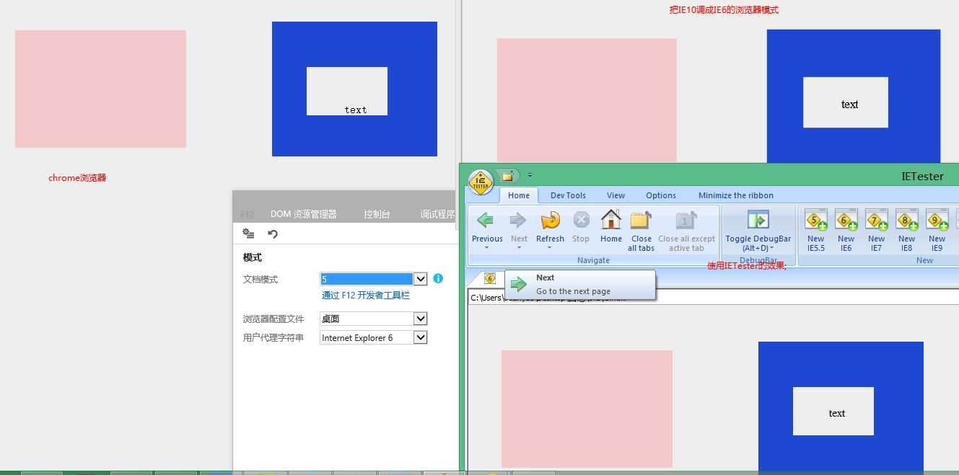Select the IE6 page tab in IETester
Screen dimensions: 959x475
tap(490, 278)
